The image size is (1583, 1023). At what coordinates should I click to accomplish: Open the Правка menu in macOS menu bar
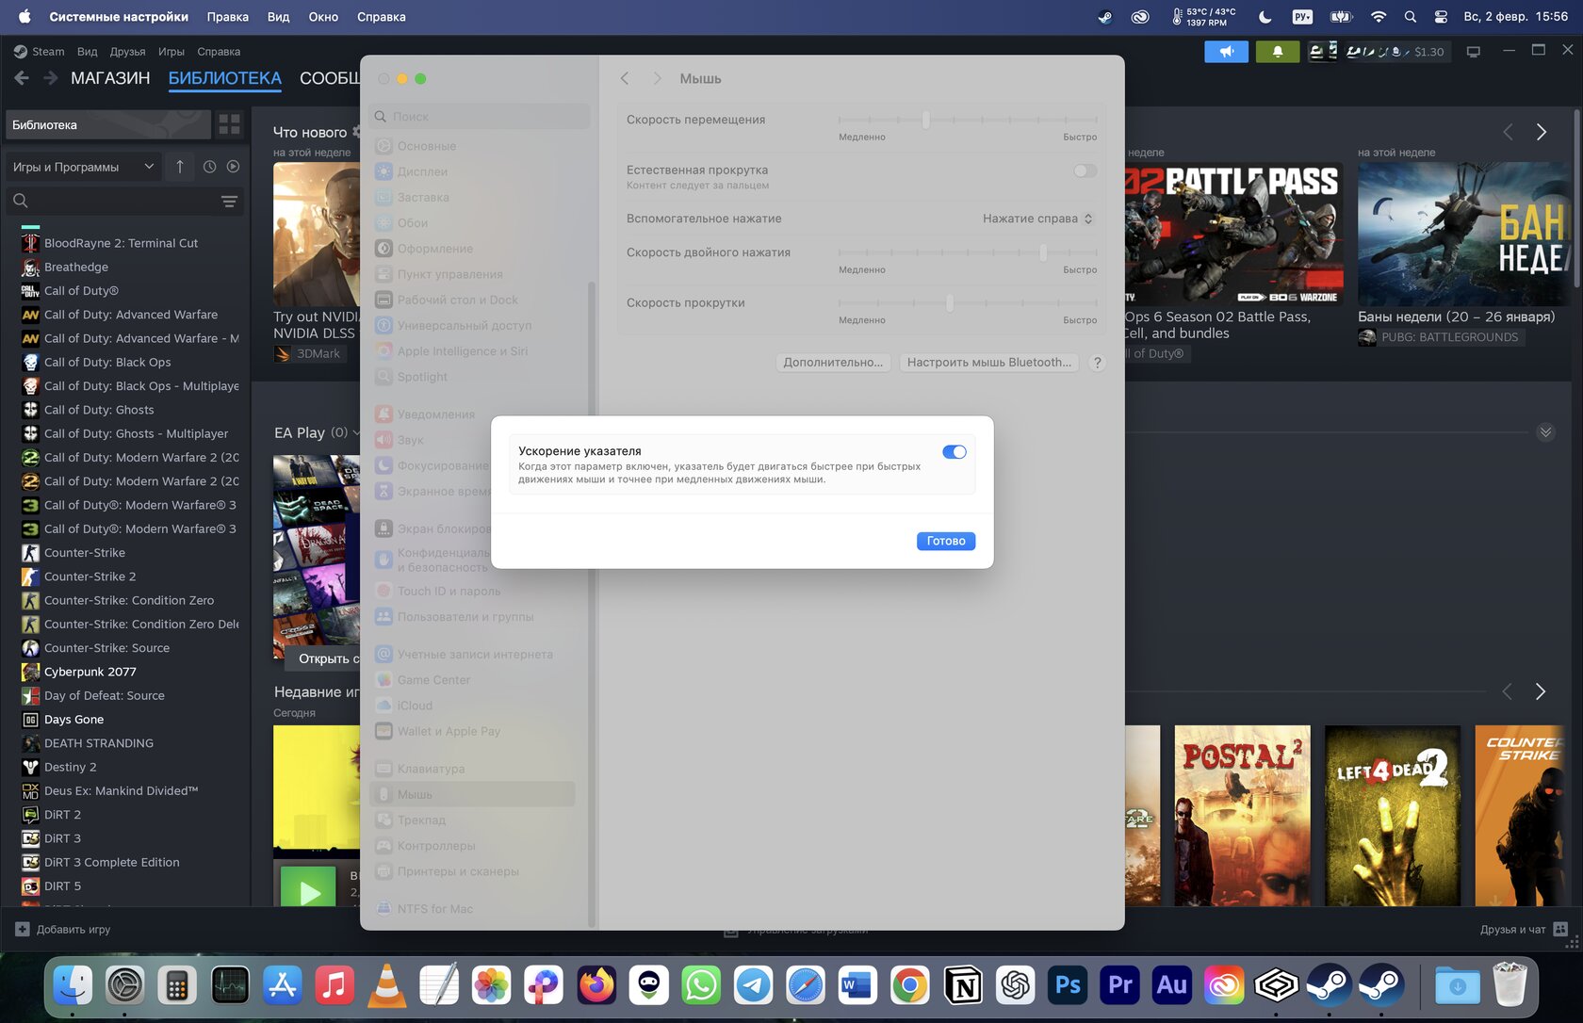pos(228,17)
